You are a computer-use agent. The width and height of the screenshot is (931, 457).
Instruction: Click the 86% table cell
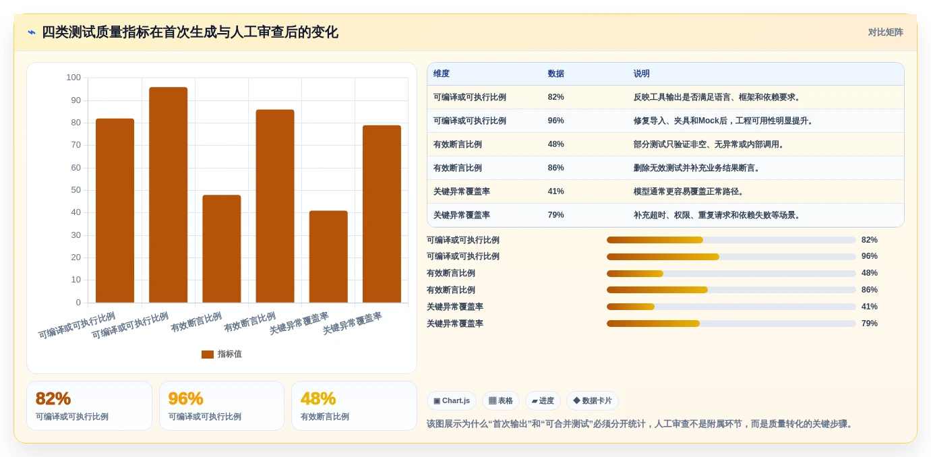click(x=556, y=168)
